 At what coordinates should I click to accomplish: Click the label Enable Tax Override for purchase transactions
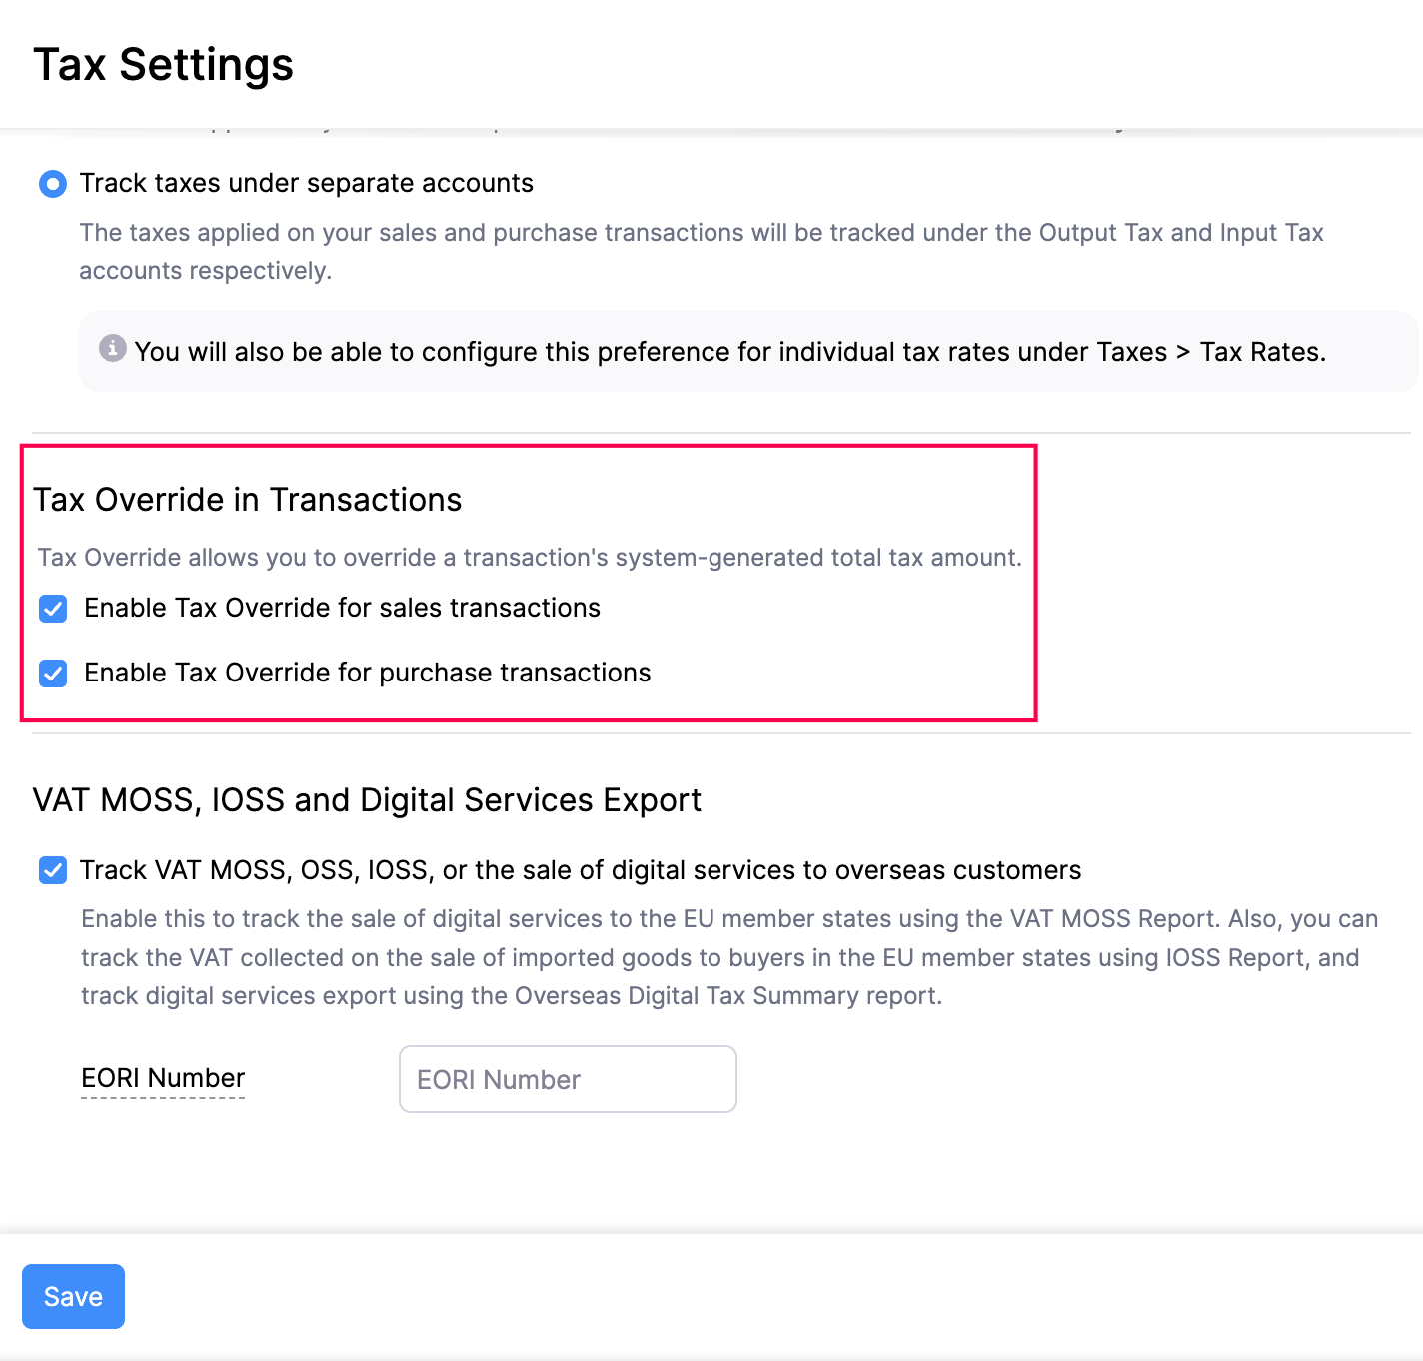click(367, 673)
